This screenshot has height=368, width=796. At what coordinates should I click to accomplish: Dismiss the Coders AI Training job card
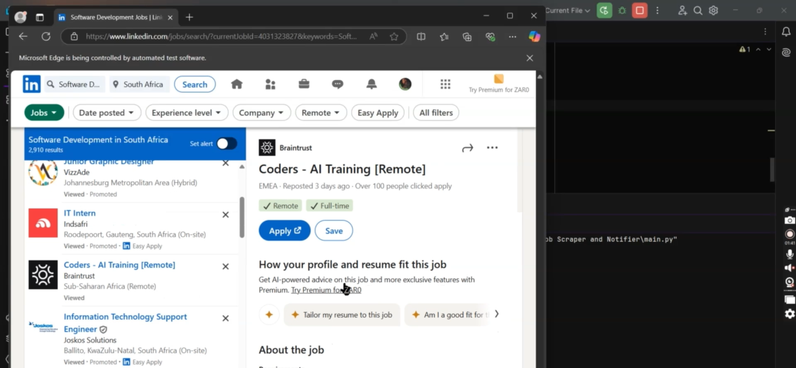pos(226,266)
